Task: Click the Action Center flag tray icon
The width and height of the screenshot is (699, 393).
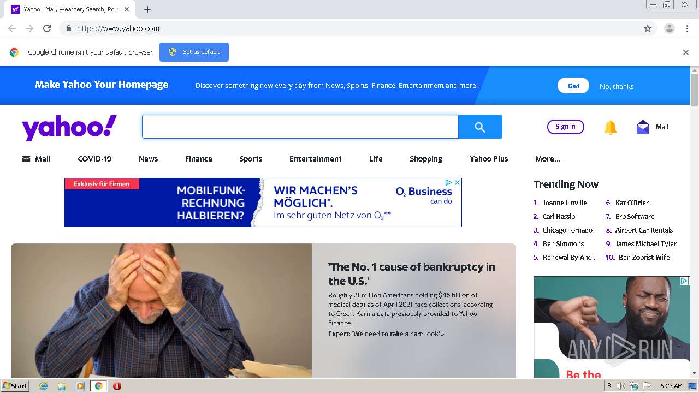Action: (x=647, y=386)
